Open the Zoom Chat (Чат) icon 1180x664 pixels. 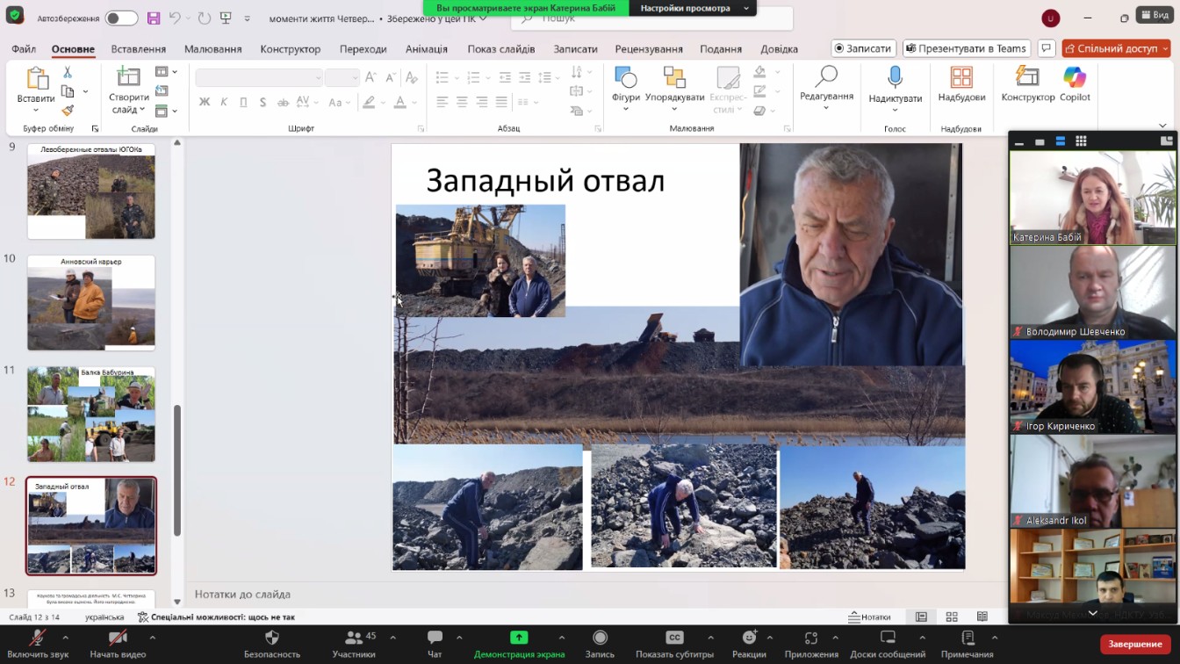tap(435, 638)
